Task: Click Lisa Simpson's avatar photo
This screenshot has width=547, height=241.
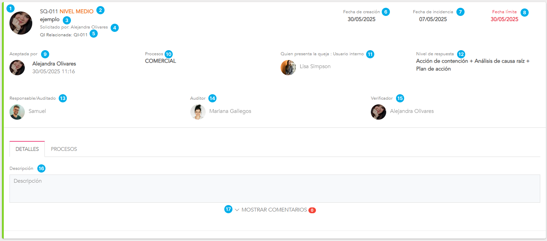Action: pos(288,67)
